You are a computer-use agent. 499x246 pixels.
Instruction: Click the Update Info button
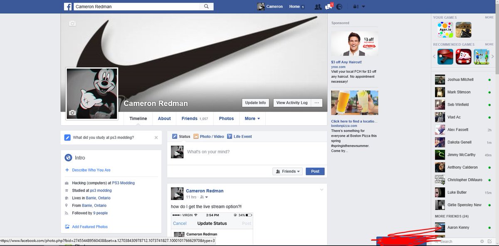tap(255, 103)
